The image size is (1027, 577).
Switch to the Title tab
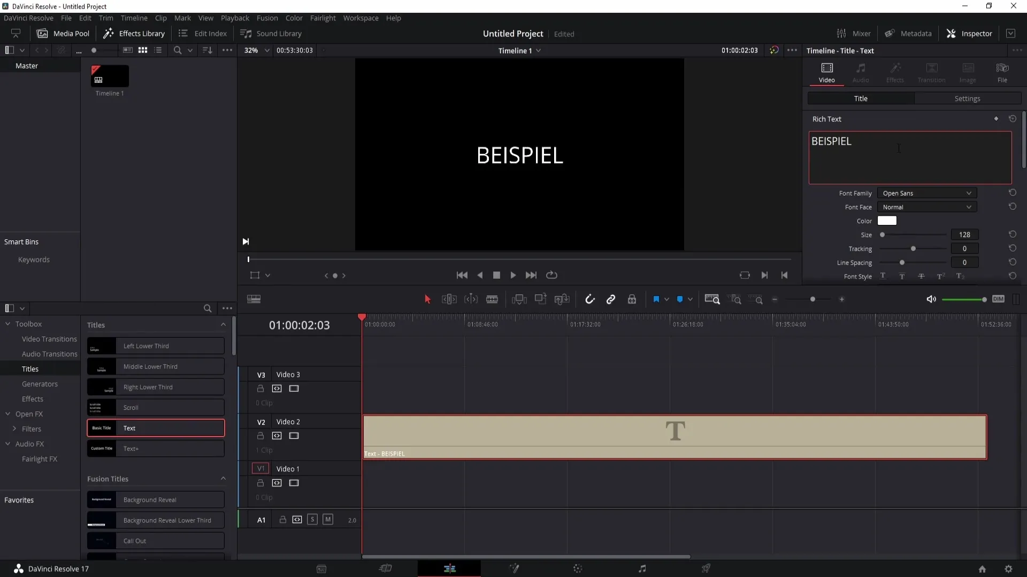pyautogui.click(x=861, y=99)
